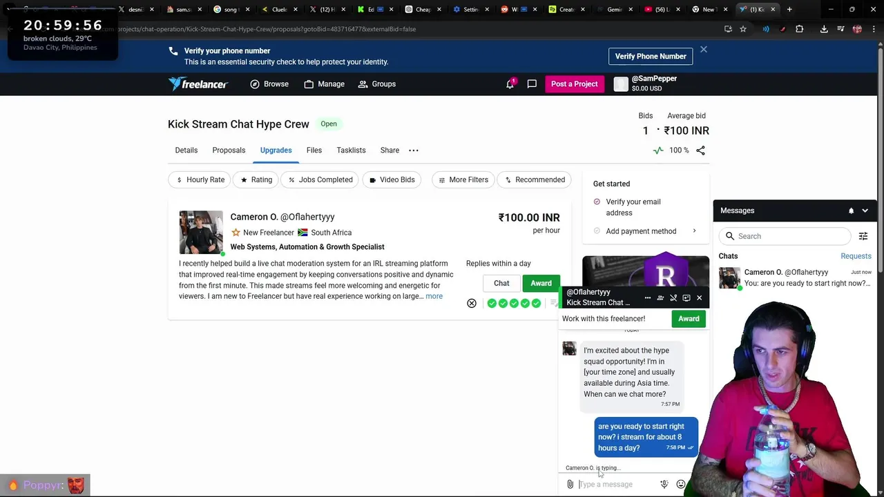Image resolution: width=884 pixels, height=497 pixels.
Task: Toggle the Rating filter chip
Action: (x=256, y=180)
